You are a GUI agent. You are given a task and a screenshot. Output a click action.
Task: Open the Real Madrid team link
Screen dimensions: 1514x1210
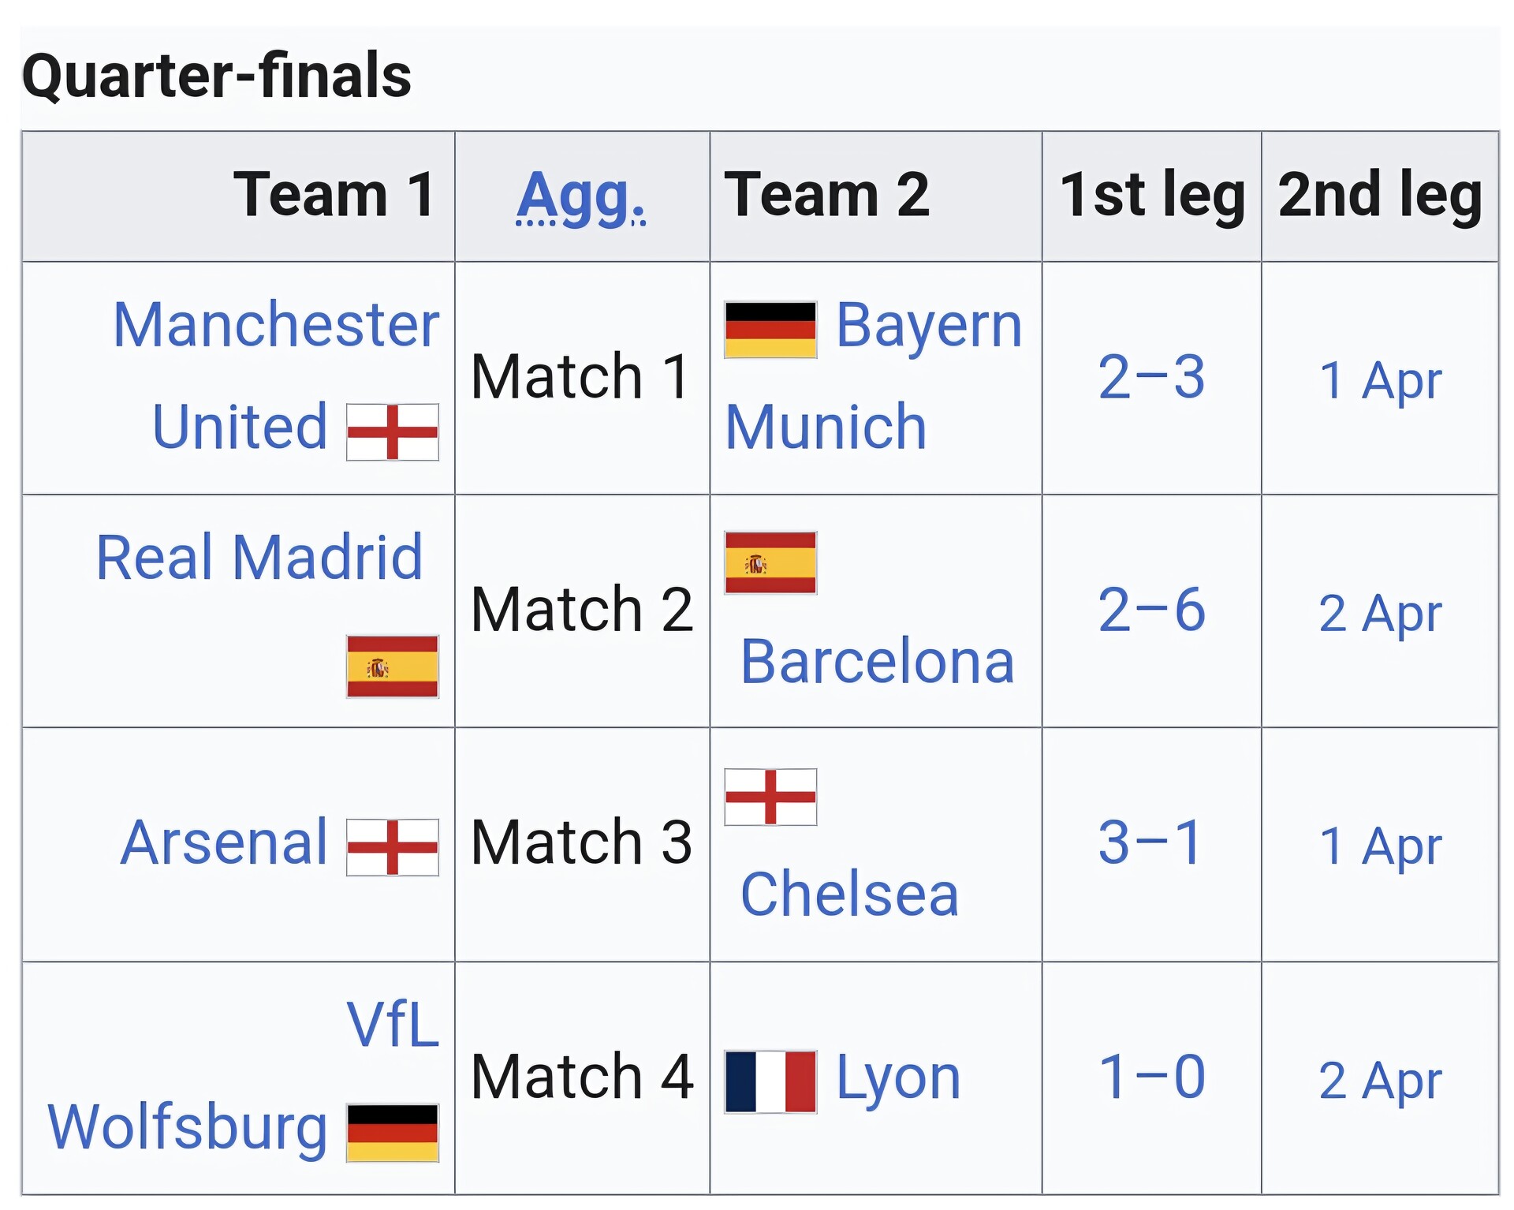point(259,558)
